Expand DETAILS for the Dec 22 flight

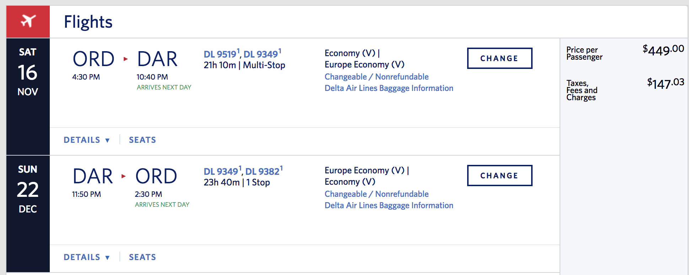tap(87, 257)
